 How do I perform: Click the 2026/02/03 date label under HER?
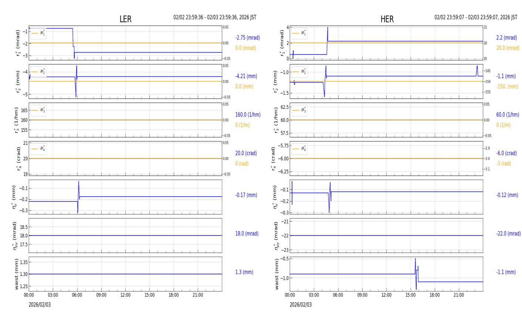(301, 305)
